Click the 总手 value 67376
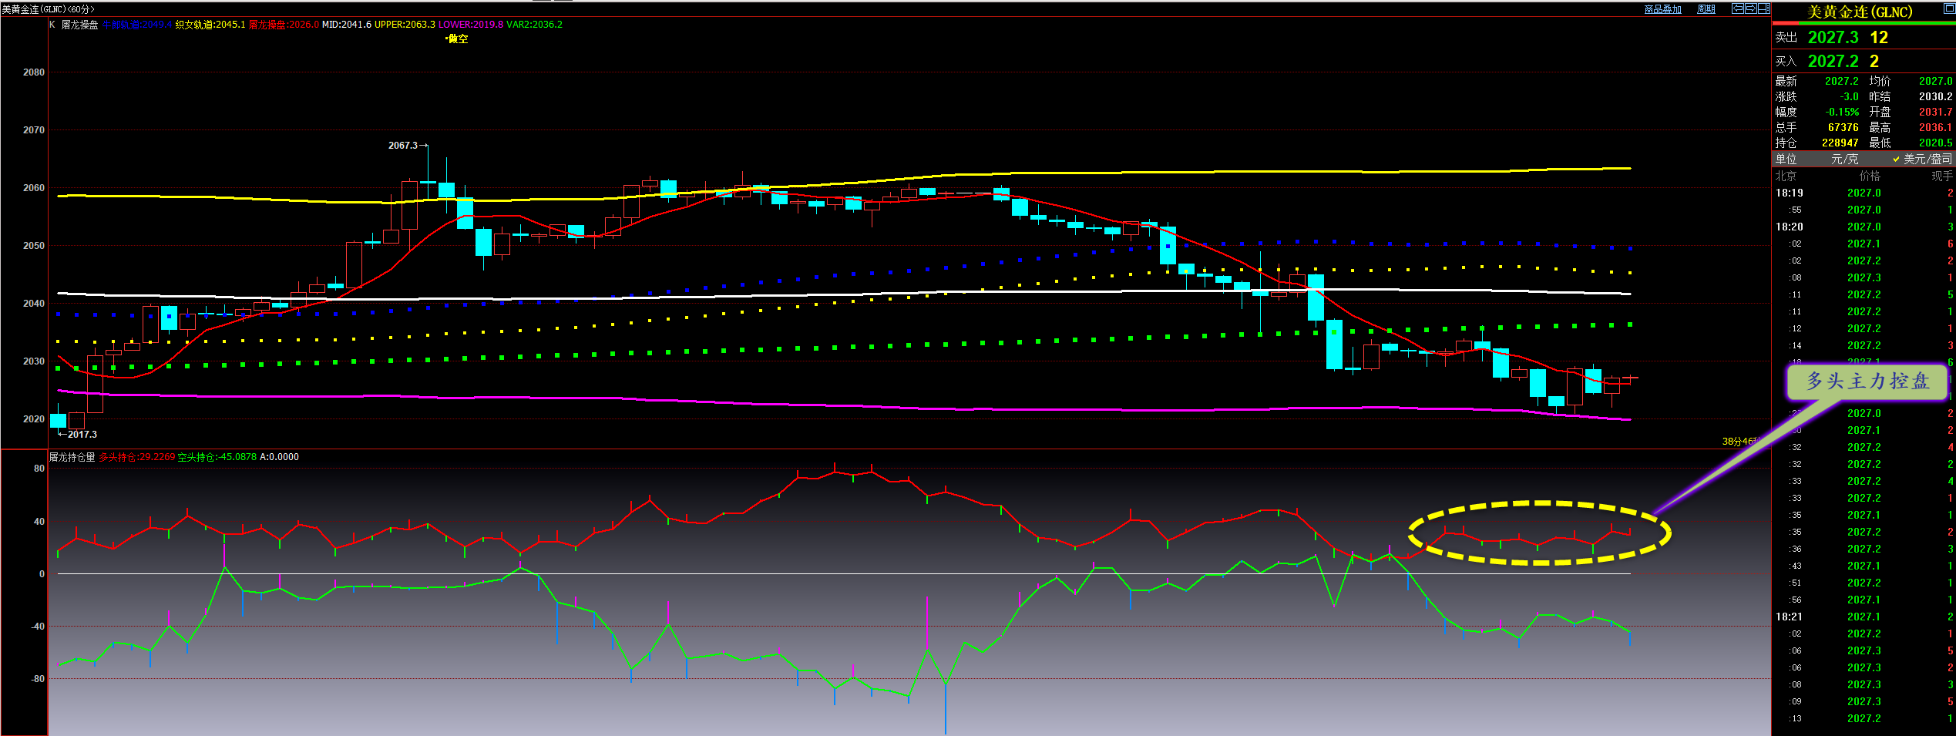Screen dimensions: 1956x736 tap(1843, 127)
